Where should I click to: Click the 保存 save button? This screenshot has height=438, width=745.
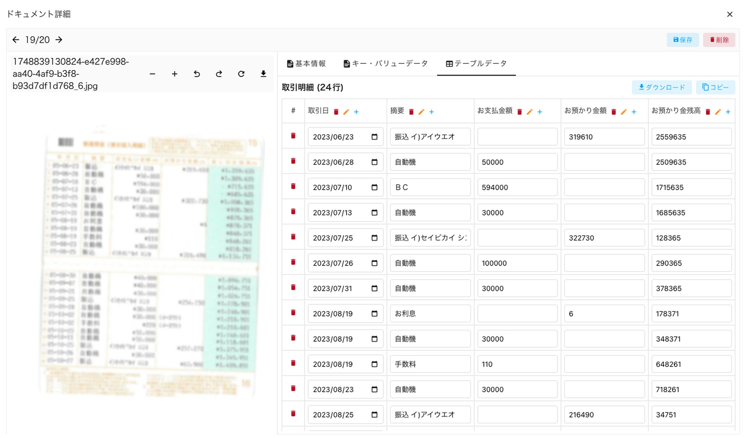click(x=682, y=40)
